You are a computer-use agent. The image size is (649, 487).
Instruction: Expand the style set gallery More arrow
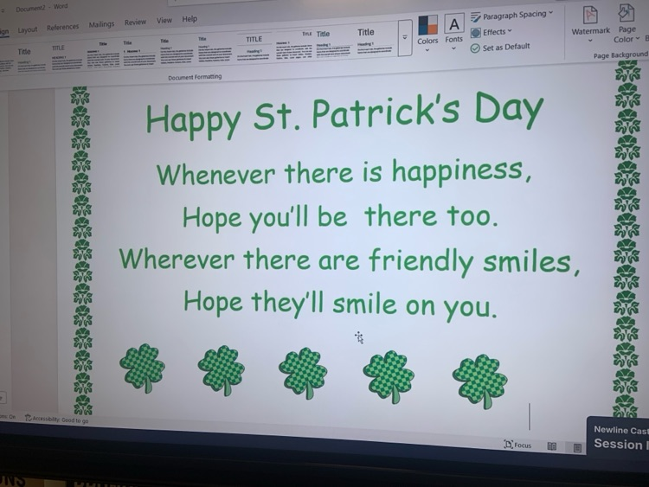405,37
